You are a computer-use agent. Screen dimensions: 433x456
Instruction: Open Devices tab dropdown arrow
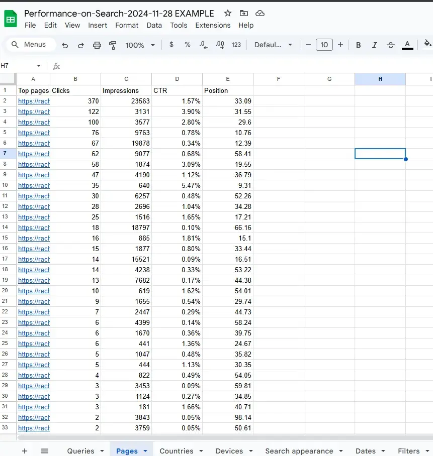[x=251, y=451]
